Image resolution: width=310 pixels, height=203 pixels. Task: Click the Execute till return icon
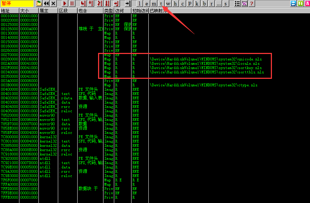[116, 4]
